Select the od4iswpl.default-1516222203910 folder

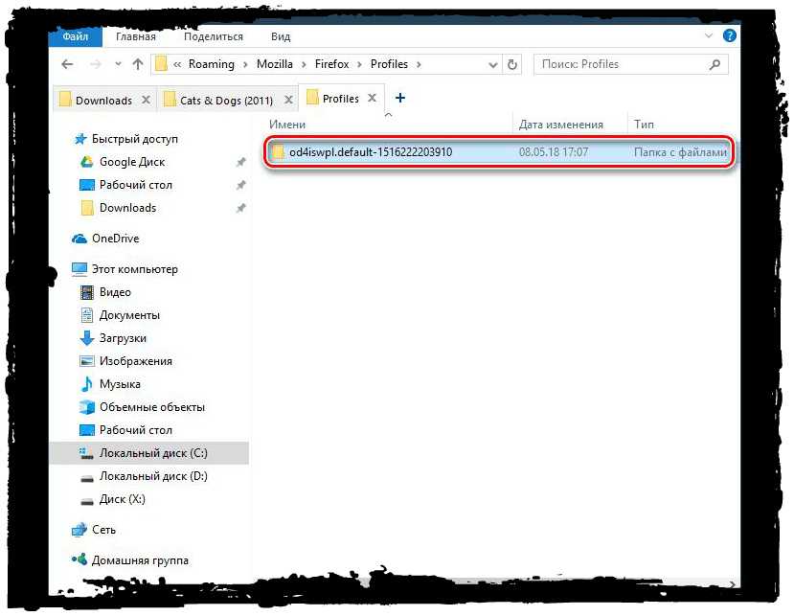370,152
